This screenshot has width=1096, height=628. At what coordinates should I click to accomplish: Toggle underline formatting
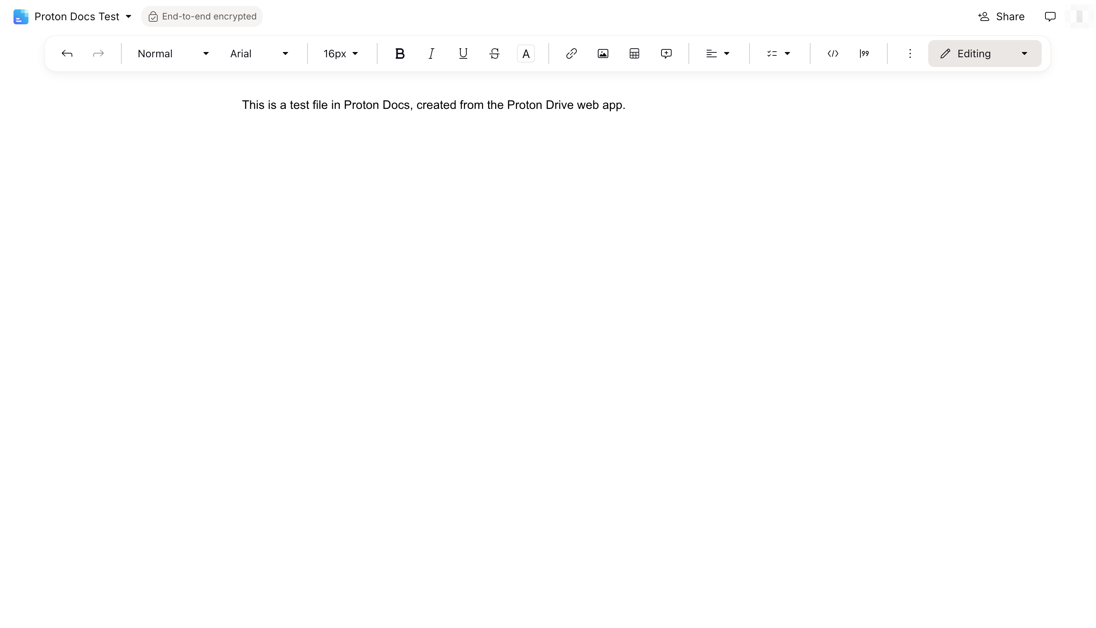[x=462, y=54]
